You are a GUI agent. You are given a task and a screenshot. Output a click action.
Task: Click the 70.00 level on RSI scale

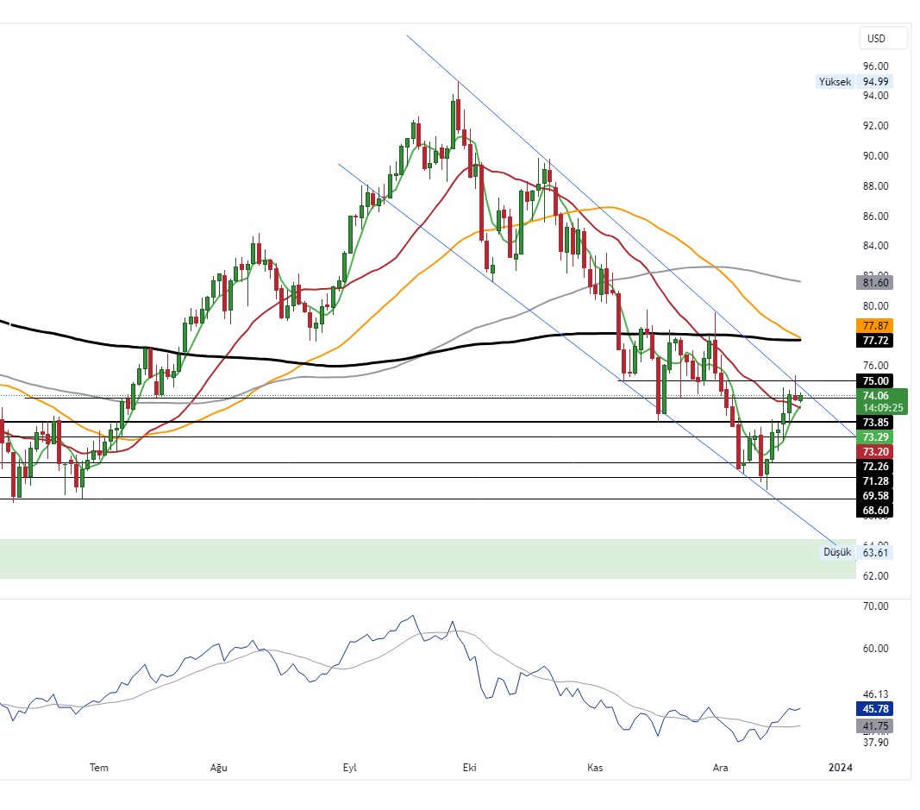click(875, 606)
